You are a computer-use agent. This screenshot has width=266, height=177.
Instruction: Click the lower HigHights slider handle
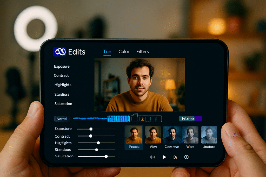click(x=98, y=143)
